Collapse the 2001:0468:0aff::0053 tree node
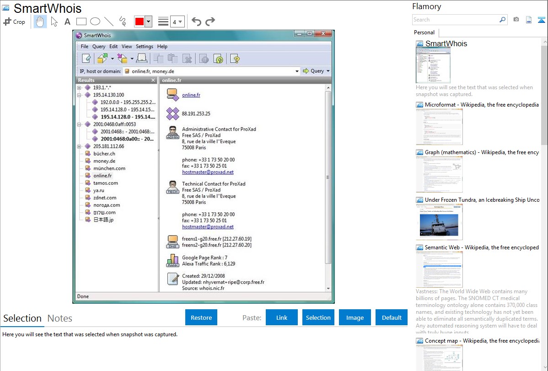This screenshot has height=371, width=548. pyautogui.click(x=79, y=124)
